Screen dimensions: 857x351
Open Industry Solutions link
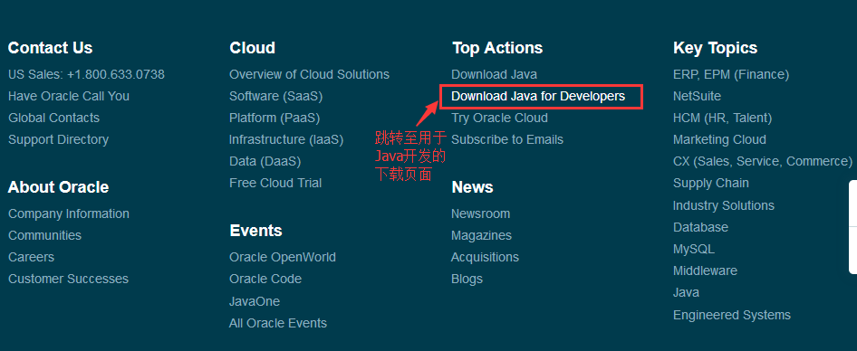[x=724, y=205]
